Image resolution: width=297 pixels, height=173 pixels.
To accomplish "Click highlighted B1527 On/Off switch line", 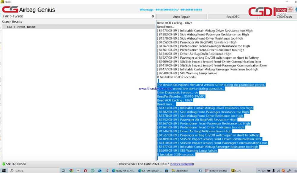I will click(208, 135).
